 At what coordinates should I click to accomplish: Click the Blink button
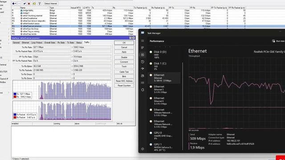pos(124,76)
